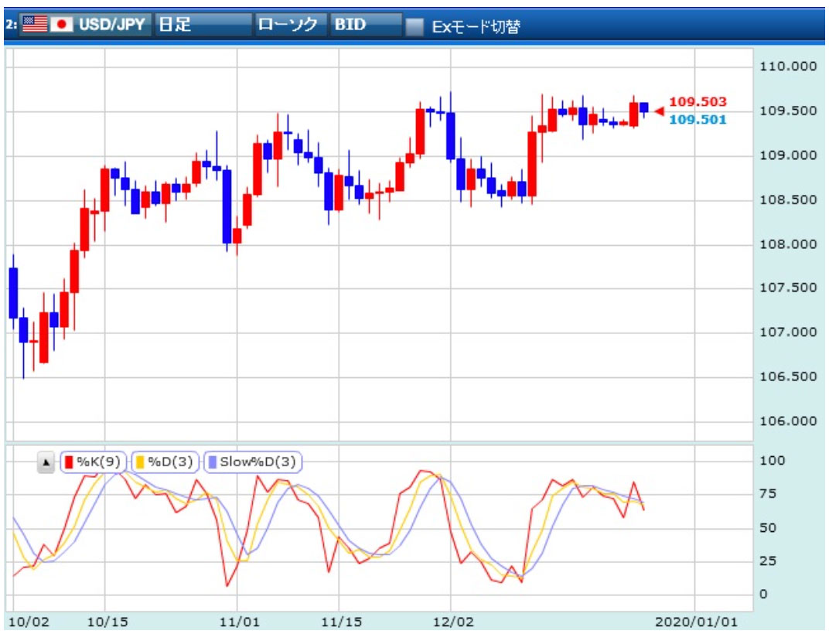
Task: Click the 10/15 date axis label
Action: (x=107, y=622)
